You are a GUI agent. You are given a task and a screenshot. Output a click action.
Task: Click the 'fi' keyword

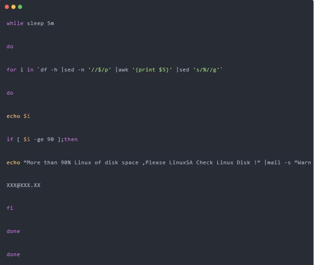[10, 208]
